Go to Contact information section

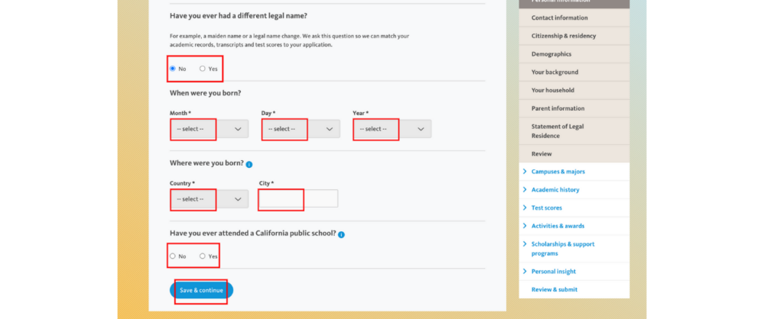[574, 18]
